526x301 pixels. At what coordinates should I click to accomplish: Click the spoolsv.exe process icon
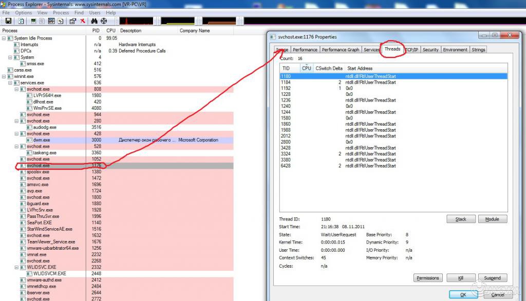23,172
